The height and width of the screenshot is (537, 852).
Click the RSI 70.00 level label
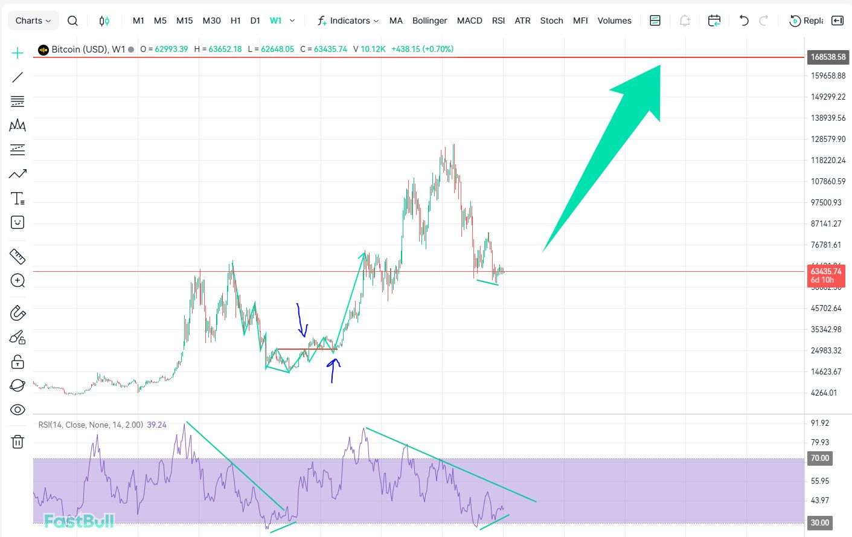[x=820, y=458]
